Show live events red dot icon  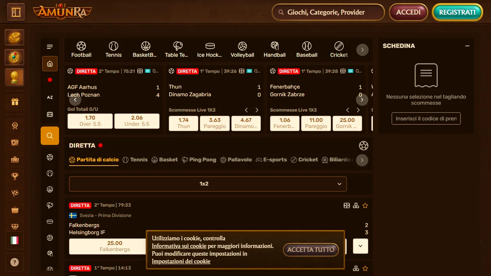(50, 80)
